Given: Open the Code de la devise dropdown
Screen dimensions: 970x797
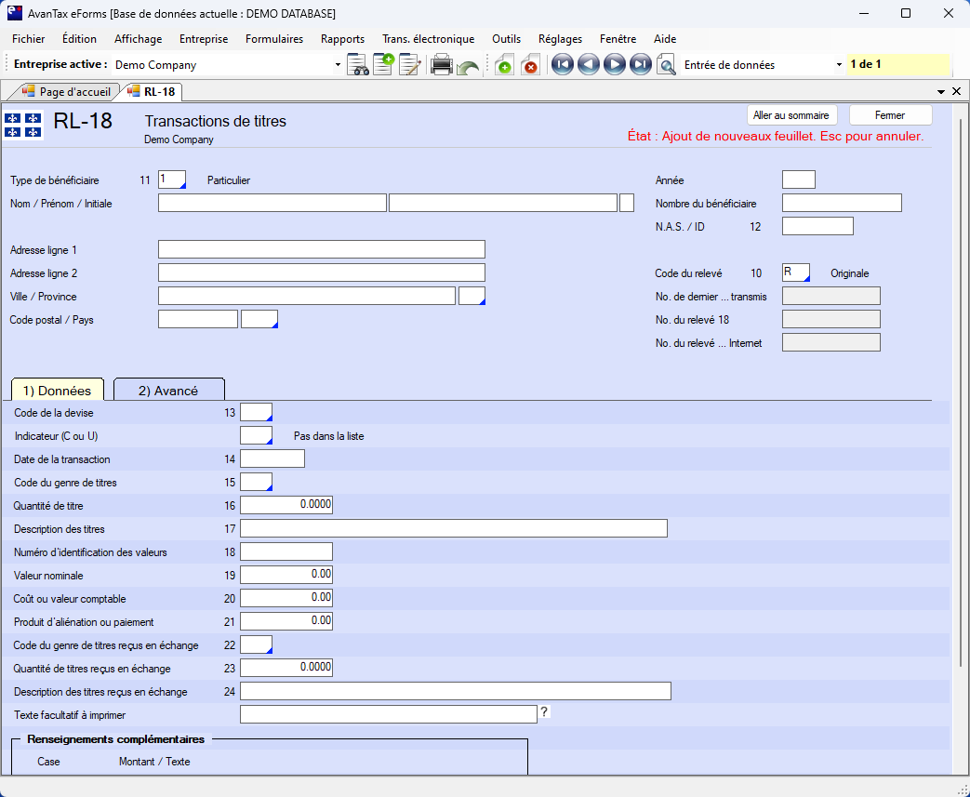Looking at the screenshot, I should pyautogui.click(x=267, y=418).
